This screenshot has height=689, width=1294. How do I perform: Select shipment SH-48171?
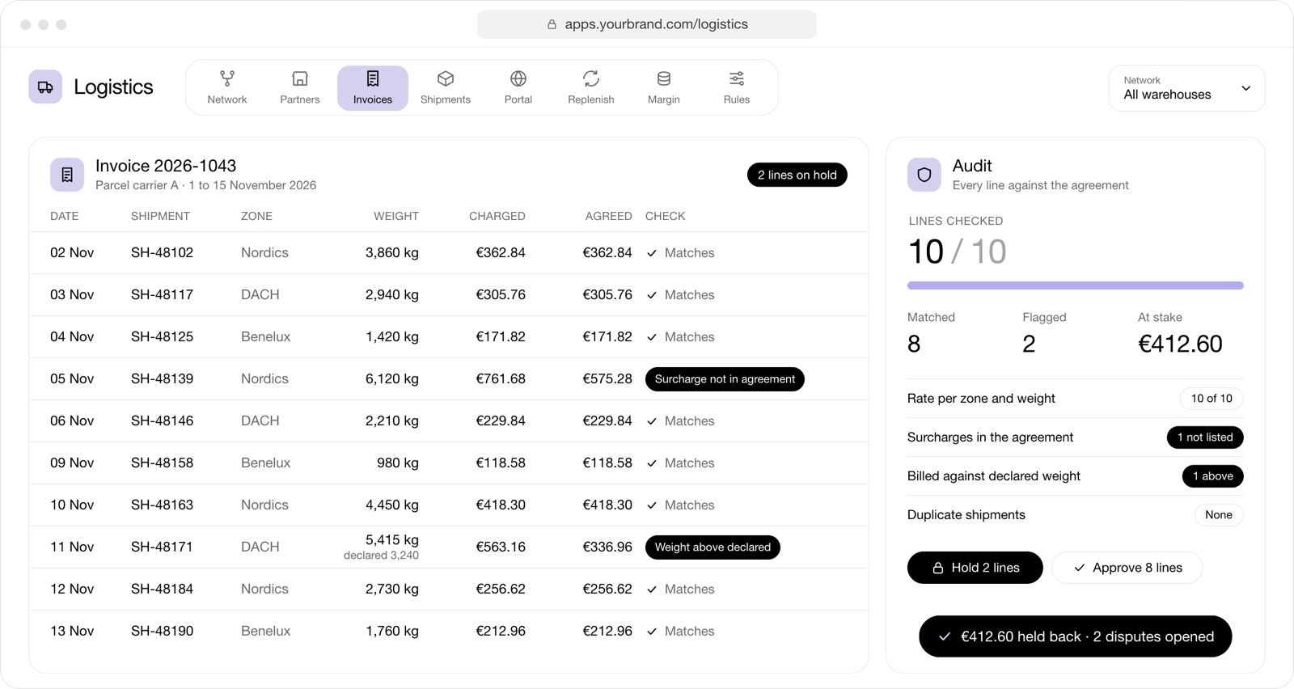[x=163, y=547]
